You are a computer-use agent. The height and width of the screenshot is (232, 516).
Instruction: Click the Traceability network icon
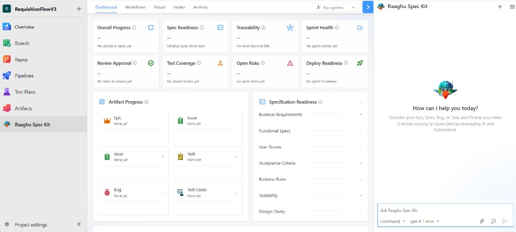pyautogui.click(x=290, y=28)
